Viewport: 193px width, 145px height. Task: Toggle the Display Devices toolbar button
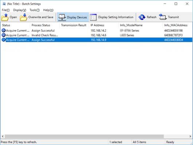tap(73, 17)
